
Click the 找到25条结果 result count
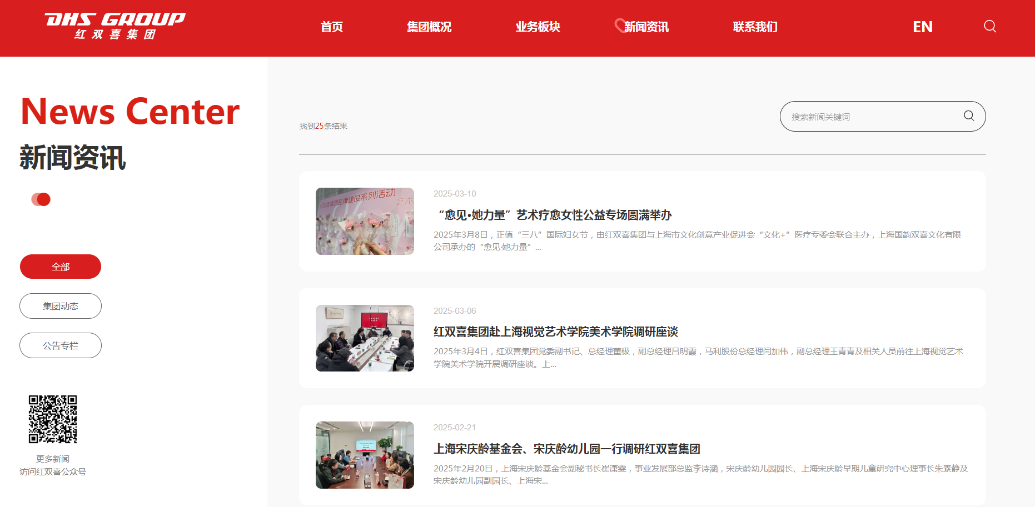(324, 126)
